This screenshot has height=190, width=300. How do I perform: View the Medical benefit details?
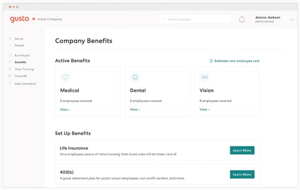65,109
